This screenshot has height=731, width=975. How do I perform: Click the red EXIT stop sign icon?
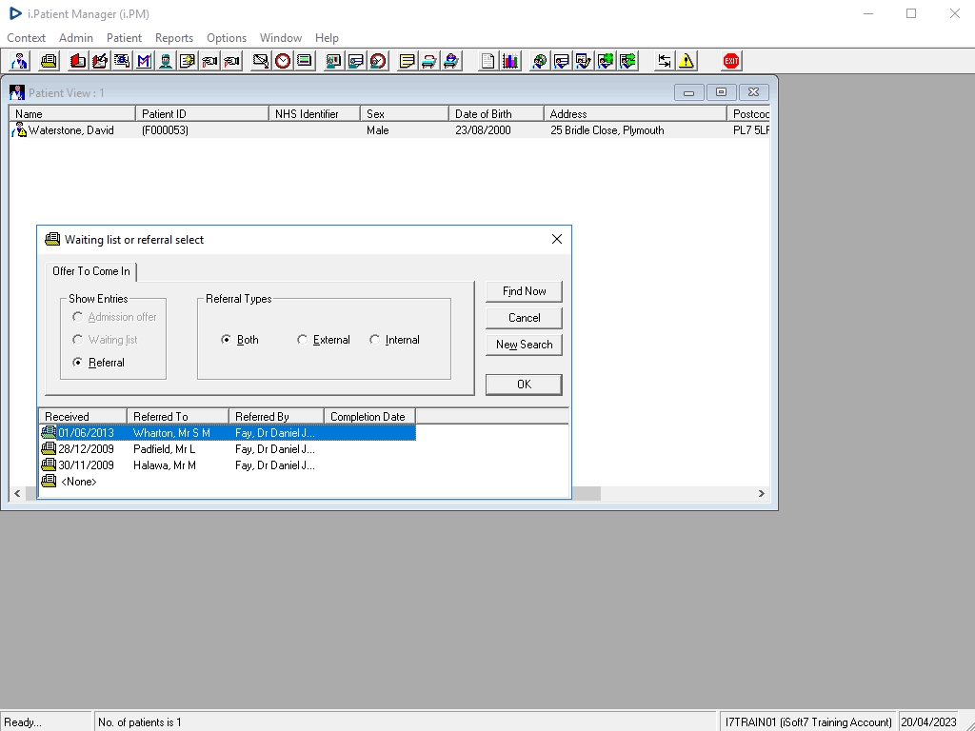(x=731, y=61)
